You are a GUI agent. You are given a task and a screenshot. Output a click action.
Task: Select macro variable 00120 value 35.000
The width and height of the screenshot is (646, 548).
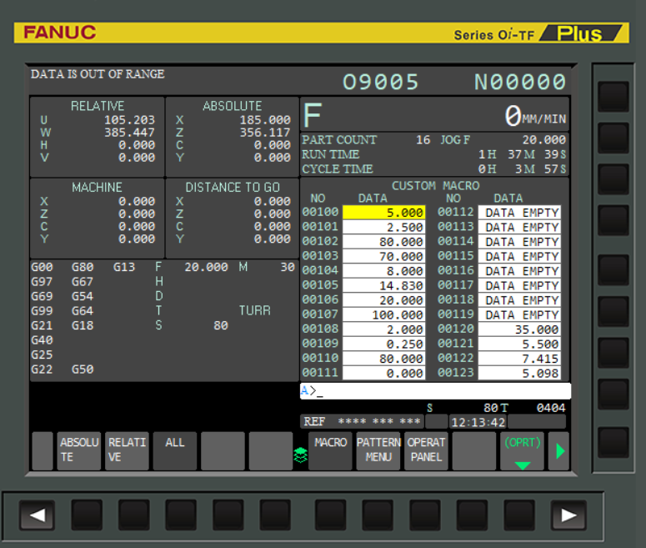click(x=519, y=329)
